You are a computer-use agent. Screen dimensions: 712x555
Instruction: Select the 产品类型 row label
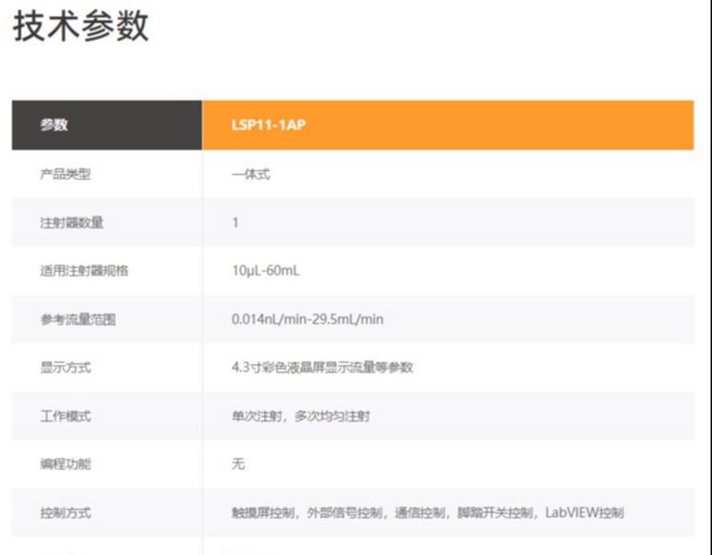[x=66, y=174]
